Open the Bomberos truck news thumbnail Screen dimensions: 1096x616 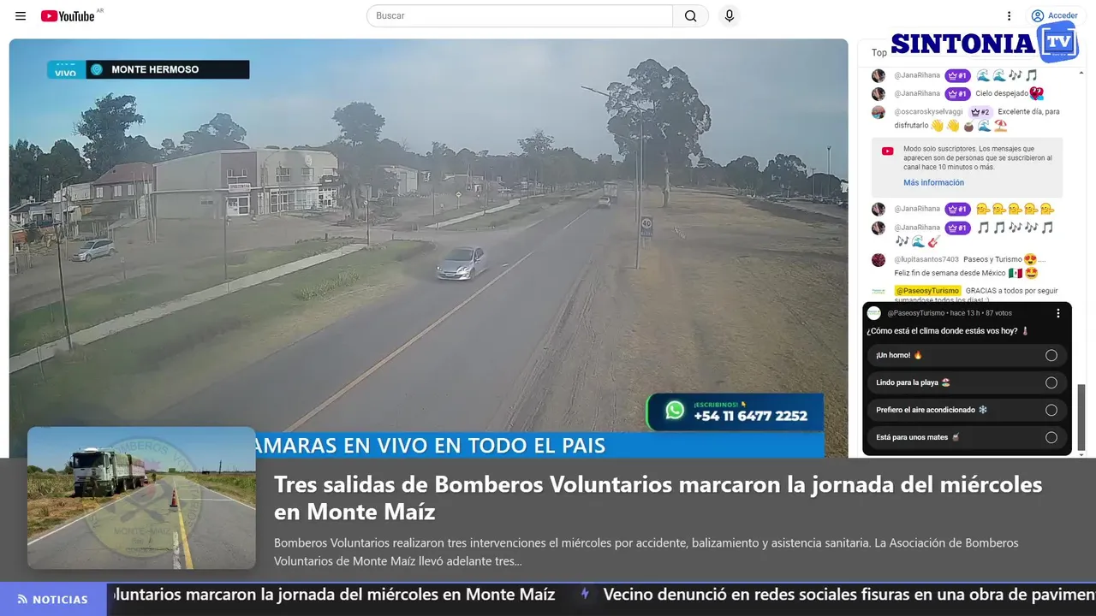[141, 498]
